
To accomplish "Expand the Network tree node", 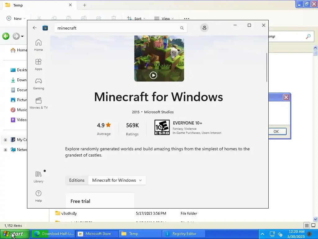I will [6, 150].
